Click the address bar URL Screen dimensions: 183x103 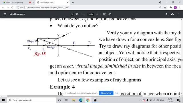47,7
